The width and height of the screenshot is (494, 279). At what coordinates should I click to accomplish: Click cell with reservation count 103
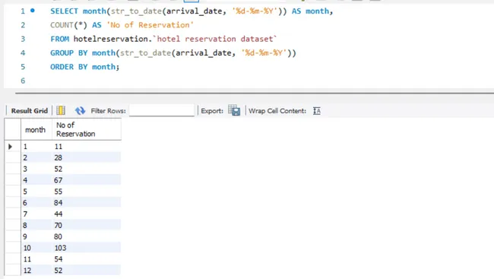pos(87,248)
